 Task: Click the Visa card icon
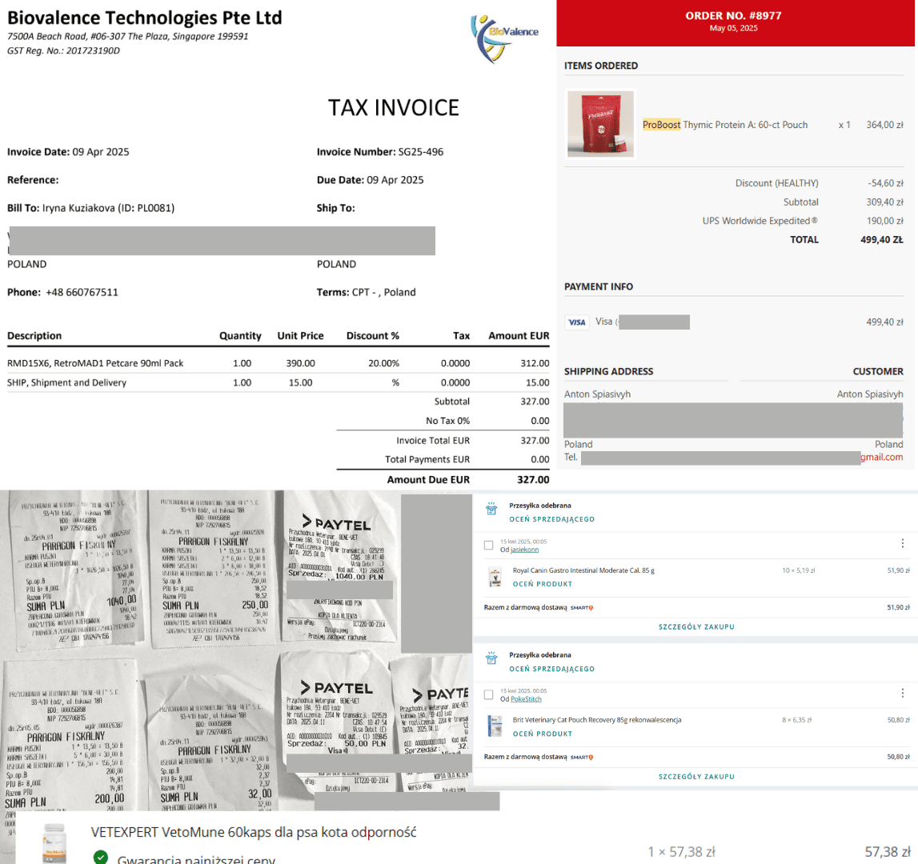(x=577, y=322)
